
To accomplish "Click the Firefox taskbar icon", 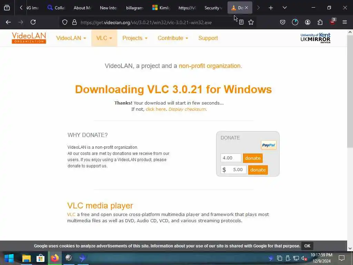I will click(55, 258).
